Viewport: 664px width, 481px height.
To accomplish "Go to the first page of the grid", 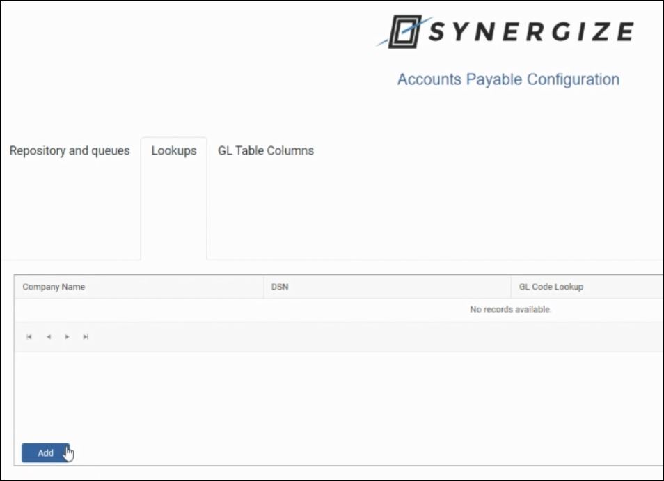I will click(x=29, y=337).
